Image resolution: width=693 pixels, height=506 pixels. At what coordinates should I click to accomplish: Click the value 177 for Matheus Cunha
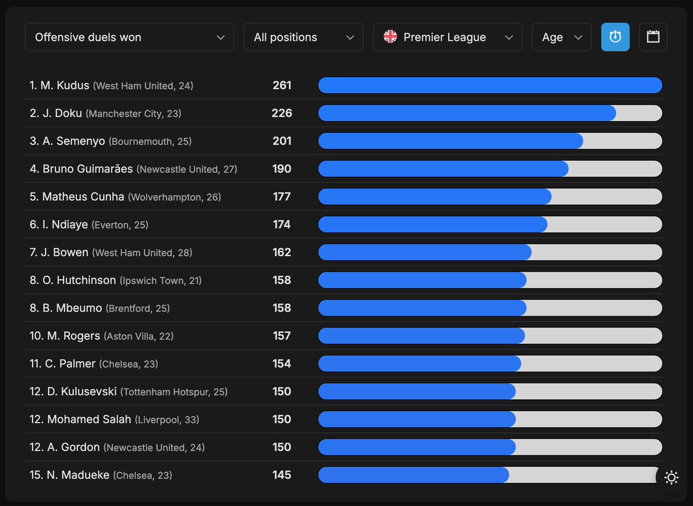(x=282, y=196)
